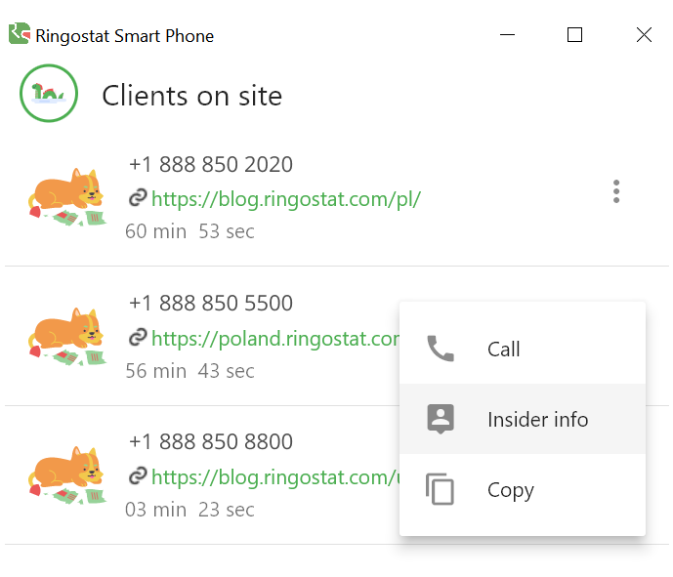The height and width of the screenshot is (577, 673).
Task: Select phone number +1 888 850 2020
Action: (211, 164)
